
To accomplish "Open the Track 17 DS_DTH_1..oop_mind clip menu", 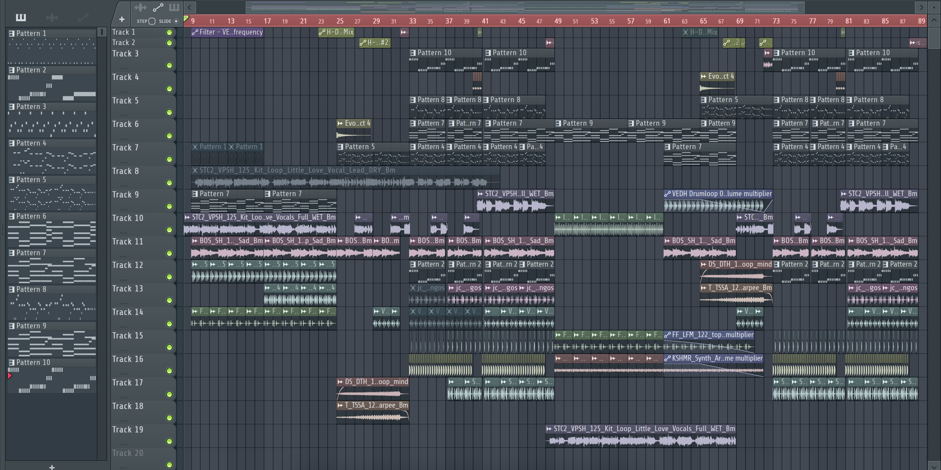I will [x=340, y=382].
